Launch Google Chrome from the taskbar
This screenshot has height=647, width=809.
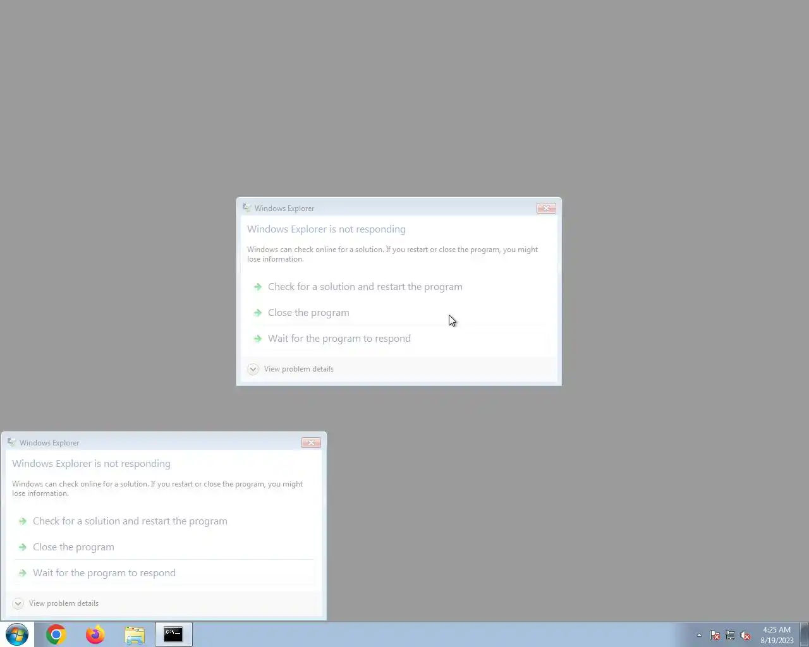pos(56,634)
